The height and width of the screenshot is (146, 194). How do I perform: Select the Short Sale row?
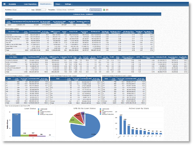[80, 40]
